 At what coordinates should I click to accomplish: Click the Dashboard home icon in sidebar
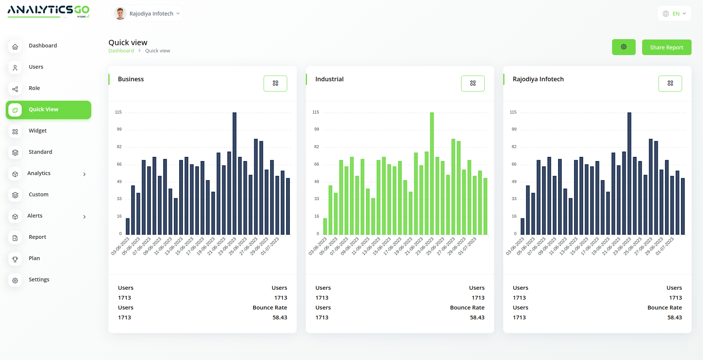tap(15, 47)
